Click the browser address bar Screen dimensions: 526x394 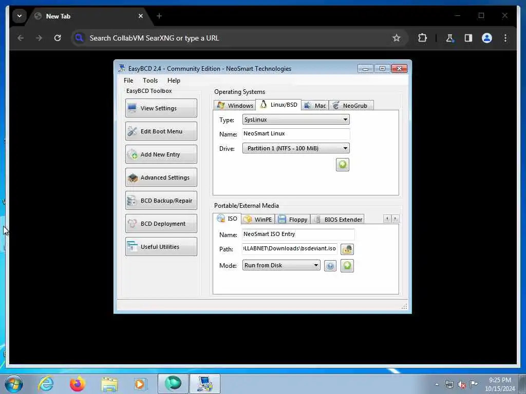tap(235, 38)
